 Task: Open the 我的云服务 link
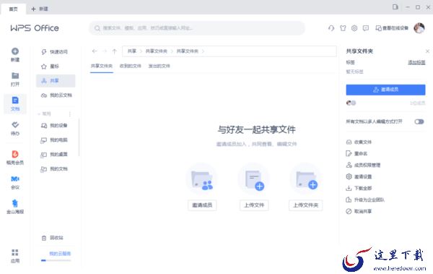click(x=60, y=254)
